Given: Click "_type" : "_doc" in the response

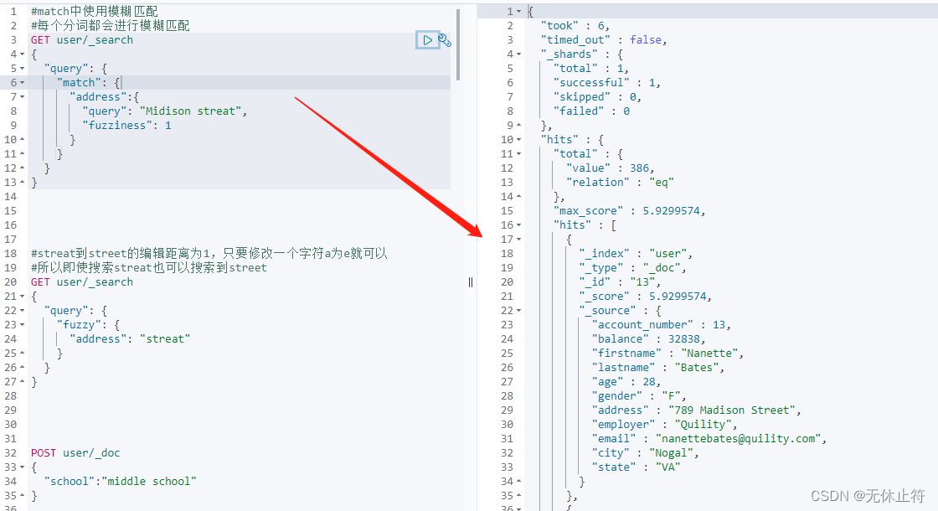Looking at the screenshot, I should point(632,268).
